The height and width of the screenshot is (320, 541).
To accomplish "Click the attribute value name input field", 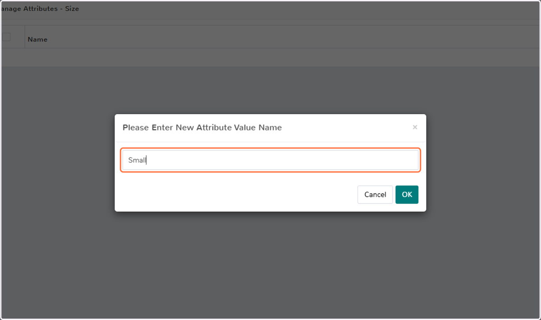I will click(270, 160).
